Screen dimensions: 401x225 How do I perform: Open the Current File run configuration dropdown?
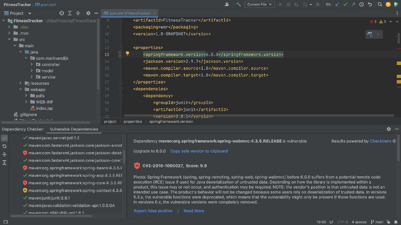[x=259, y=4]
